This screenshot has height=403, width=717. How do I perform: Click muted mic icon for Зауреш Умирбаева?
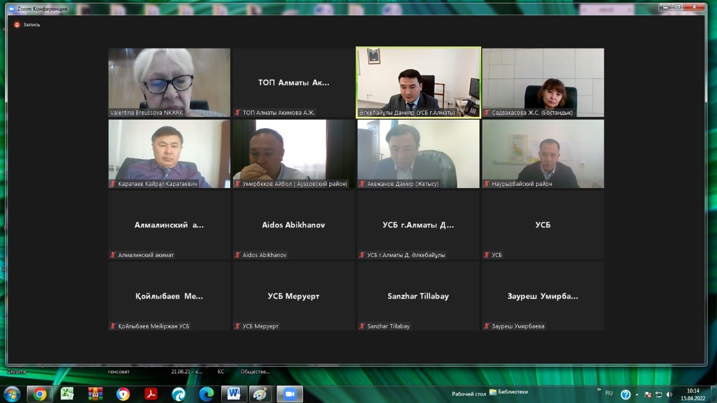(487, 326)
